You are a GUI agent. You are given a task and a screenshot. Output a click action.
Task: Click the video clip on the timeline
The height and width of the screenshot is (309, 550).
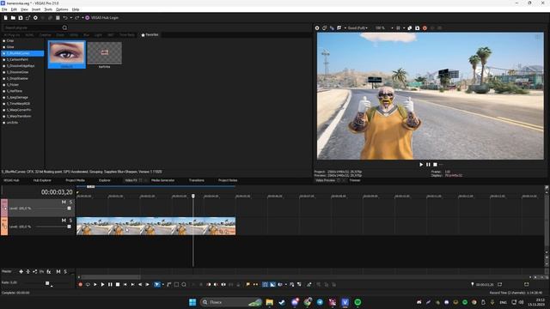pyautogui.click(x=156, y=226)
